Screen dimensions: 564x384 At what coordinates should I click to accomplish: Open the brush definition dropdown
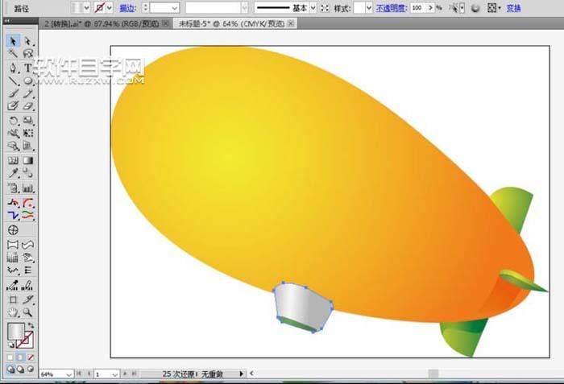pos(244,8)
